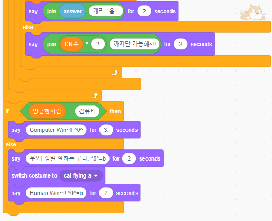Image resolution: width=272 pixels, height=221 pixels.
Task: Edit the 까지만 가능해~!! text field
Action: [134, 44]
